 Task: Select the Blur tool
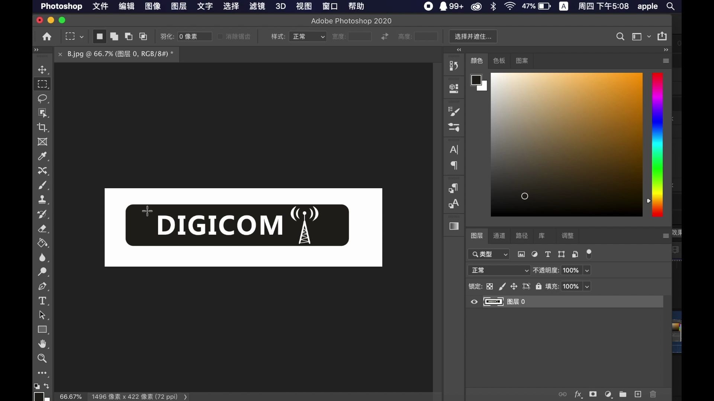[42, 258]
